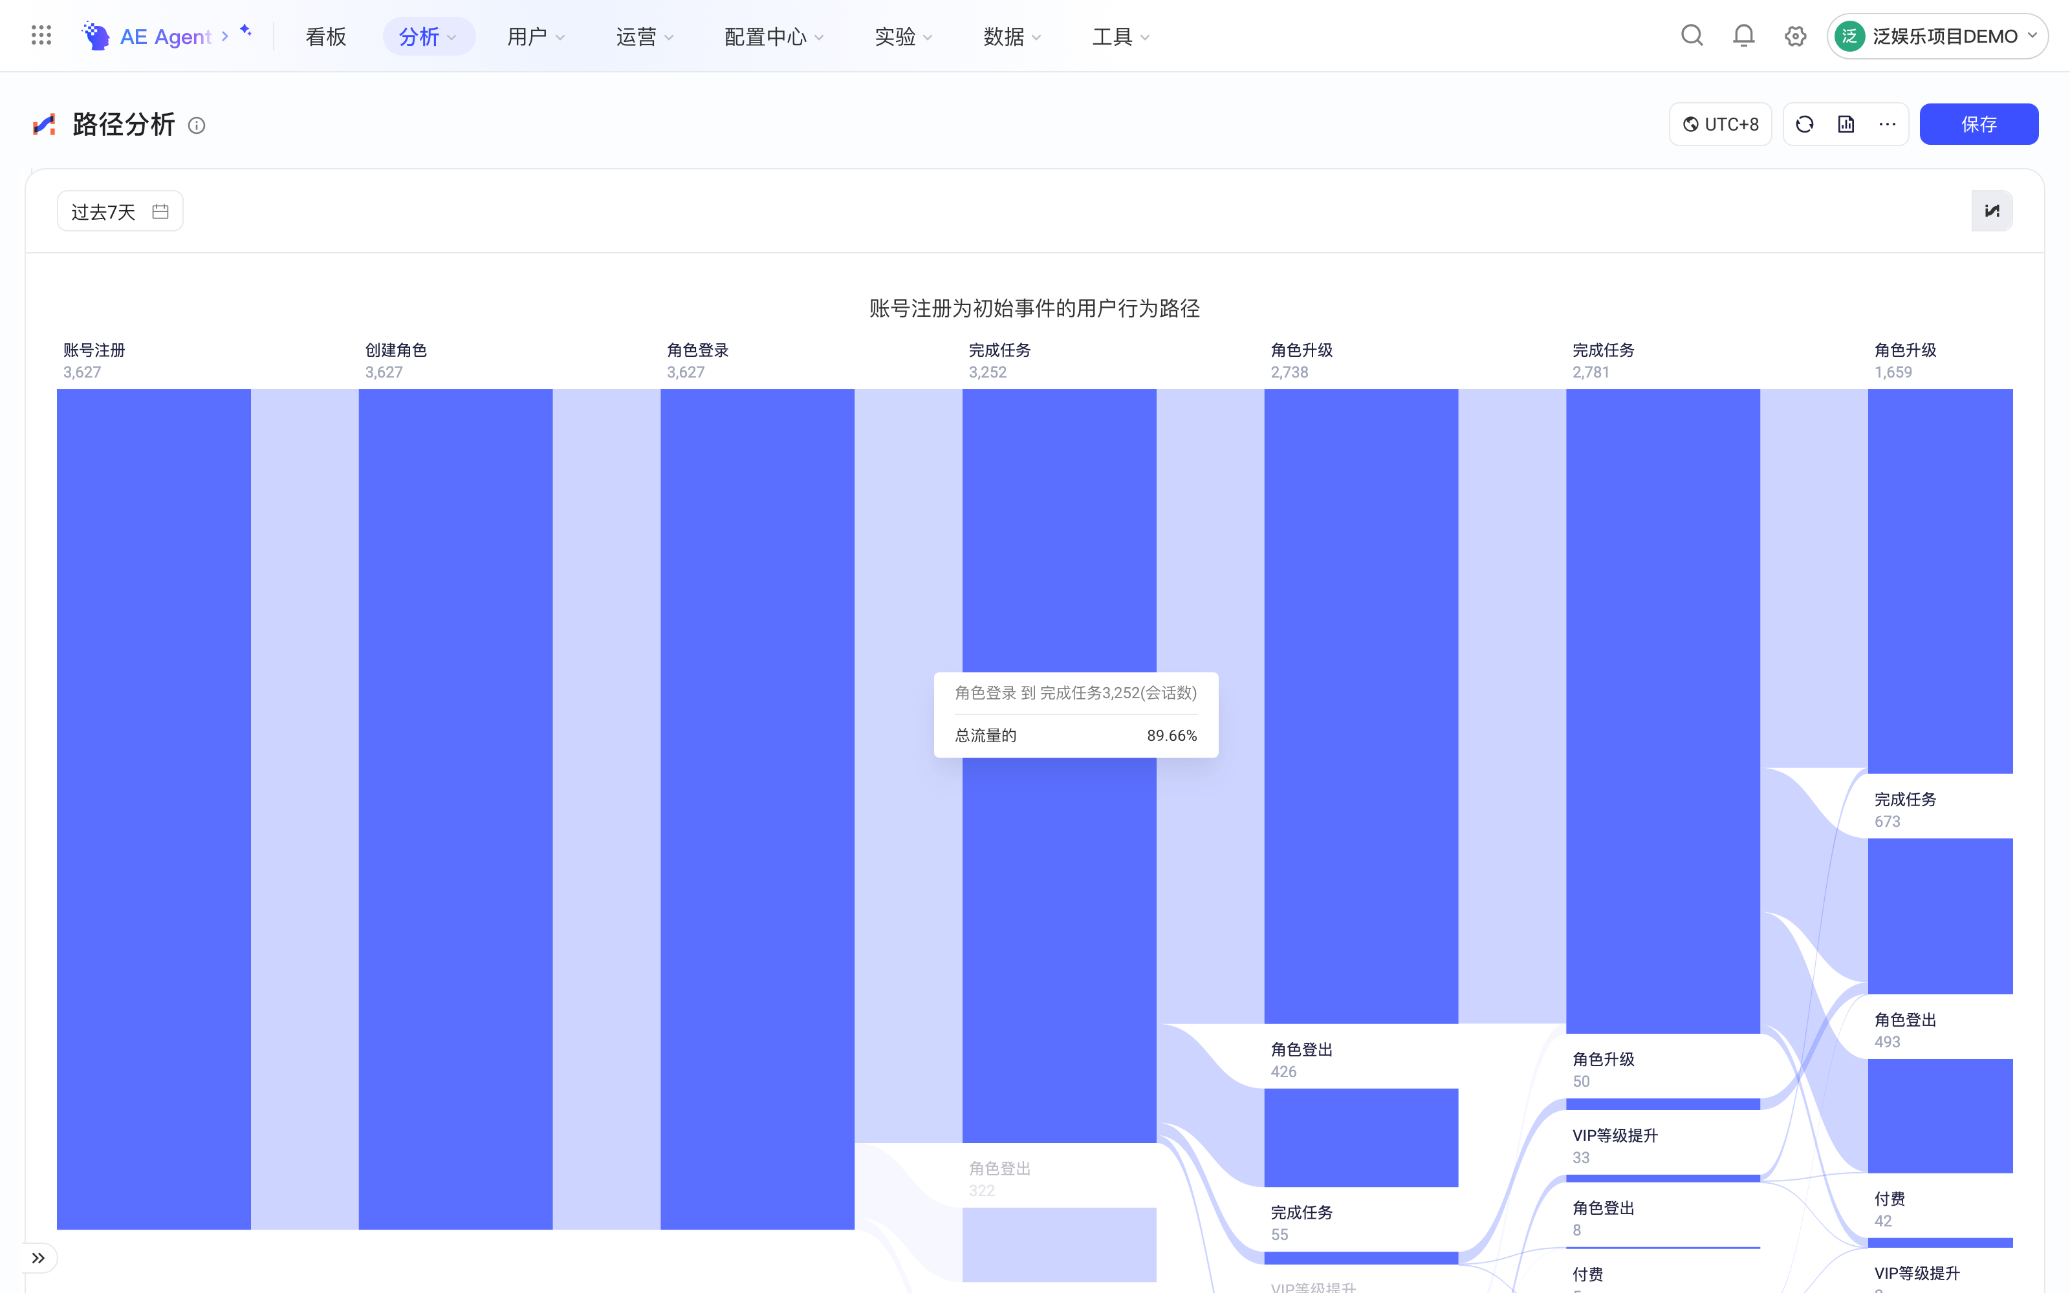
Task: Expand the 配置中心 menu
Action: coord(773,36)
